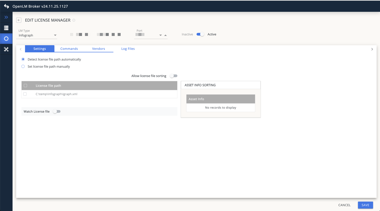Click the OpenLM double-arrow logo

[x=6, y=6]
